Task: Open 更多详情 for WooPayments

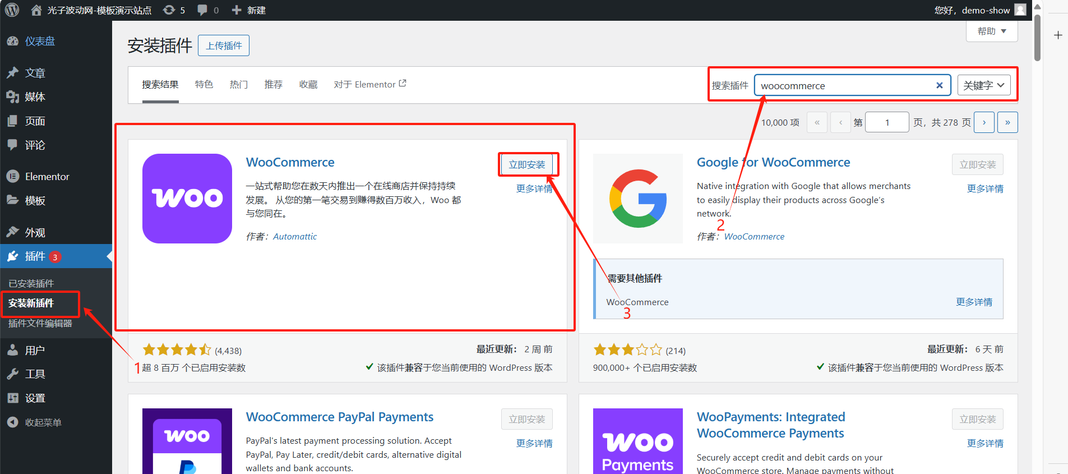Action: pyautogui.click(x=985, y=443)
